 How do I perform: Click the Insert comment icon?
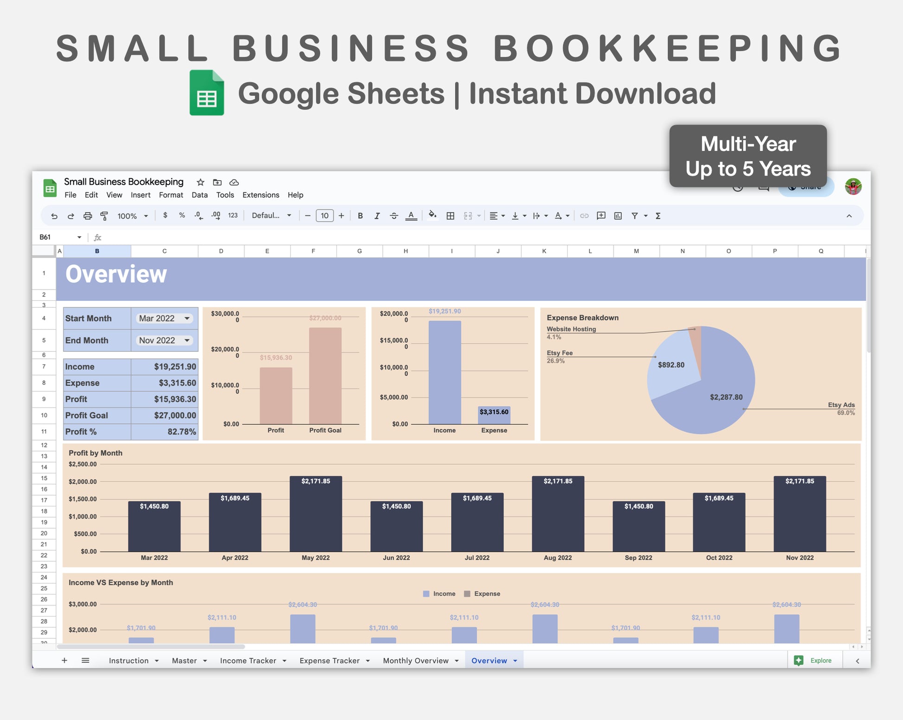tap(601, 216)
